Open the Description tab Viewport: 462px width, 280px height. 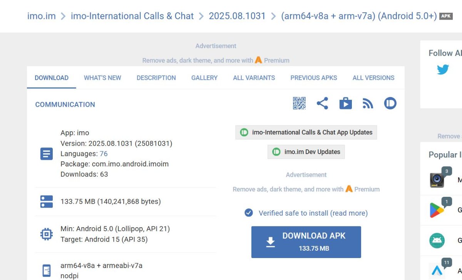156,78
